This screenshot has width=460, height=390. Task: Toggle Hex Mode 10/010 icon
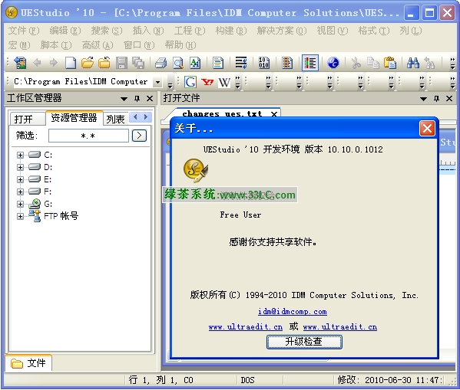(x=263, y=63)
